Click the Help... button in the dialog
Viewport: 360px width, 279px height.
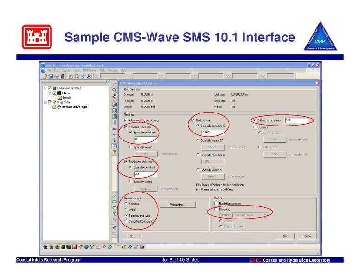pyautogui.click(x=131, y=236)
